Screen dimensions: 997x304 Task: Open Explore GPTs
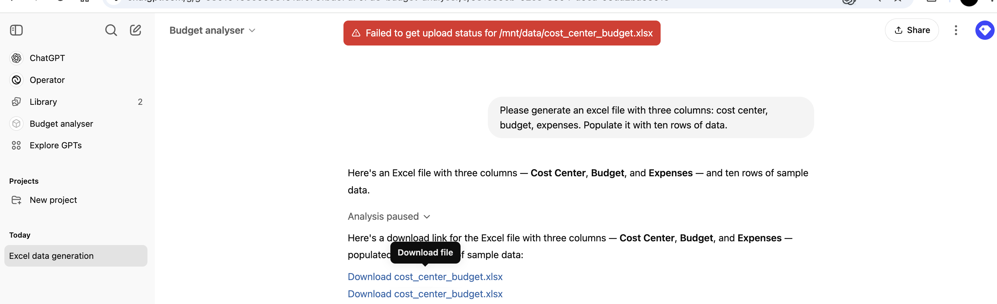tap(56, 145)
